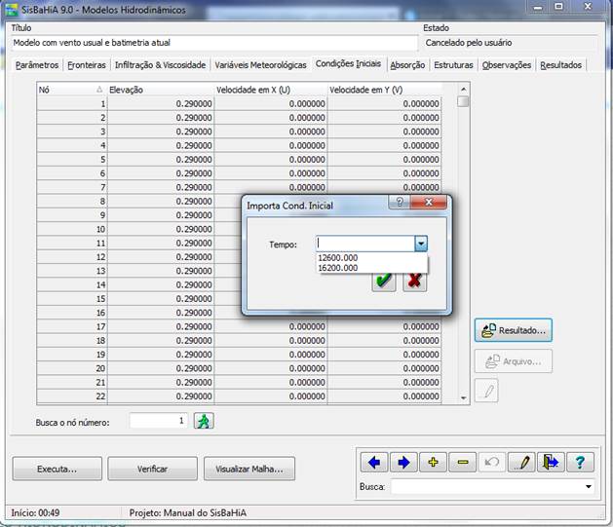Image resolution: width=613 pixels, height=527 pixels.
Task: Click the pencil edit icon below Arquivo
Action: pyautogui.click(x=486, y=391)
